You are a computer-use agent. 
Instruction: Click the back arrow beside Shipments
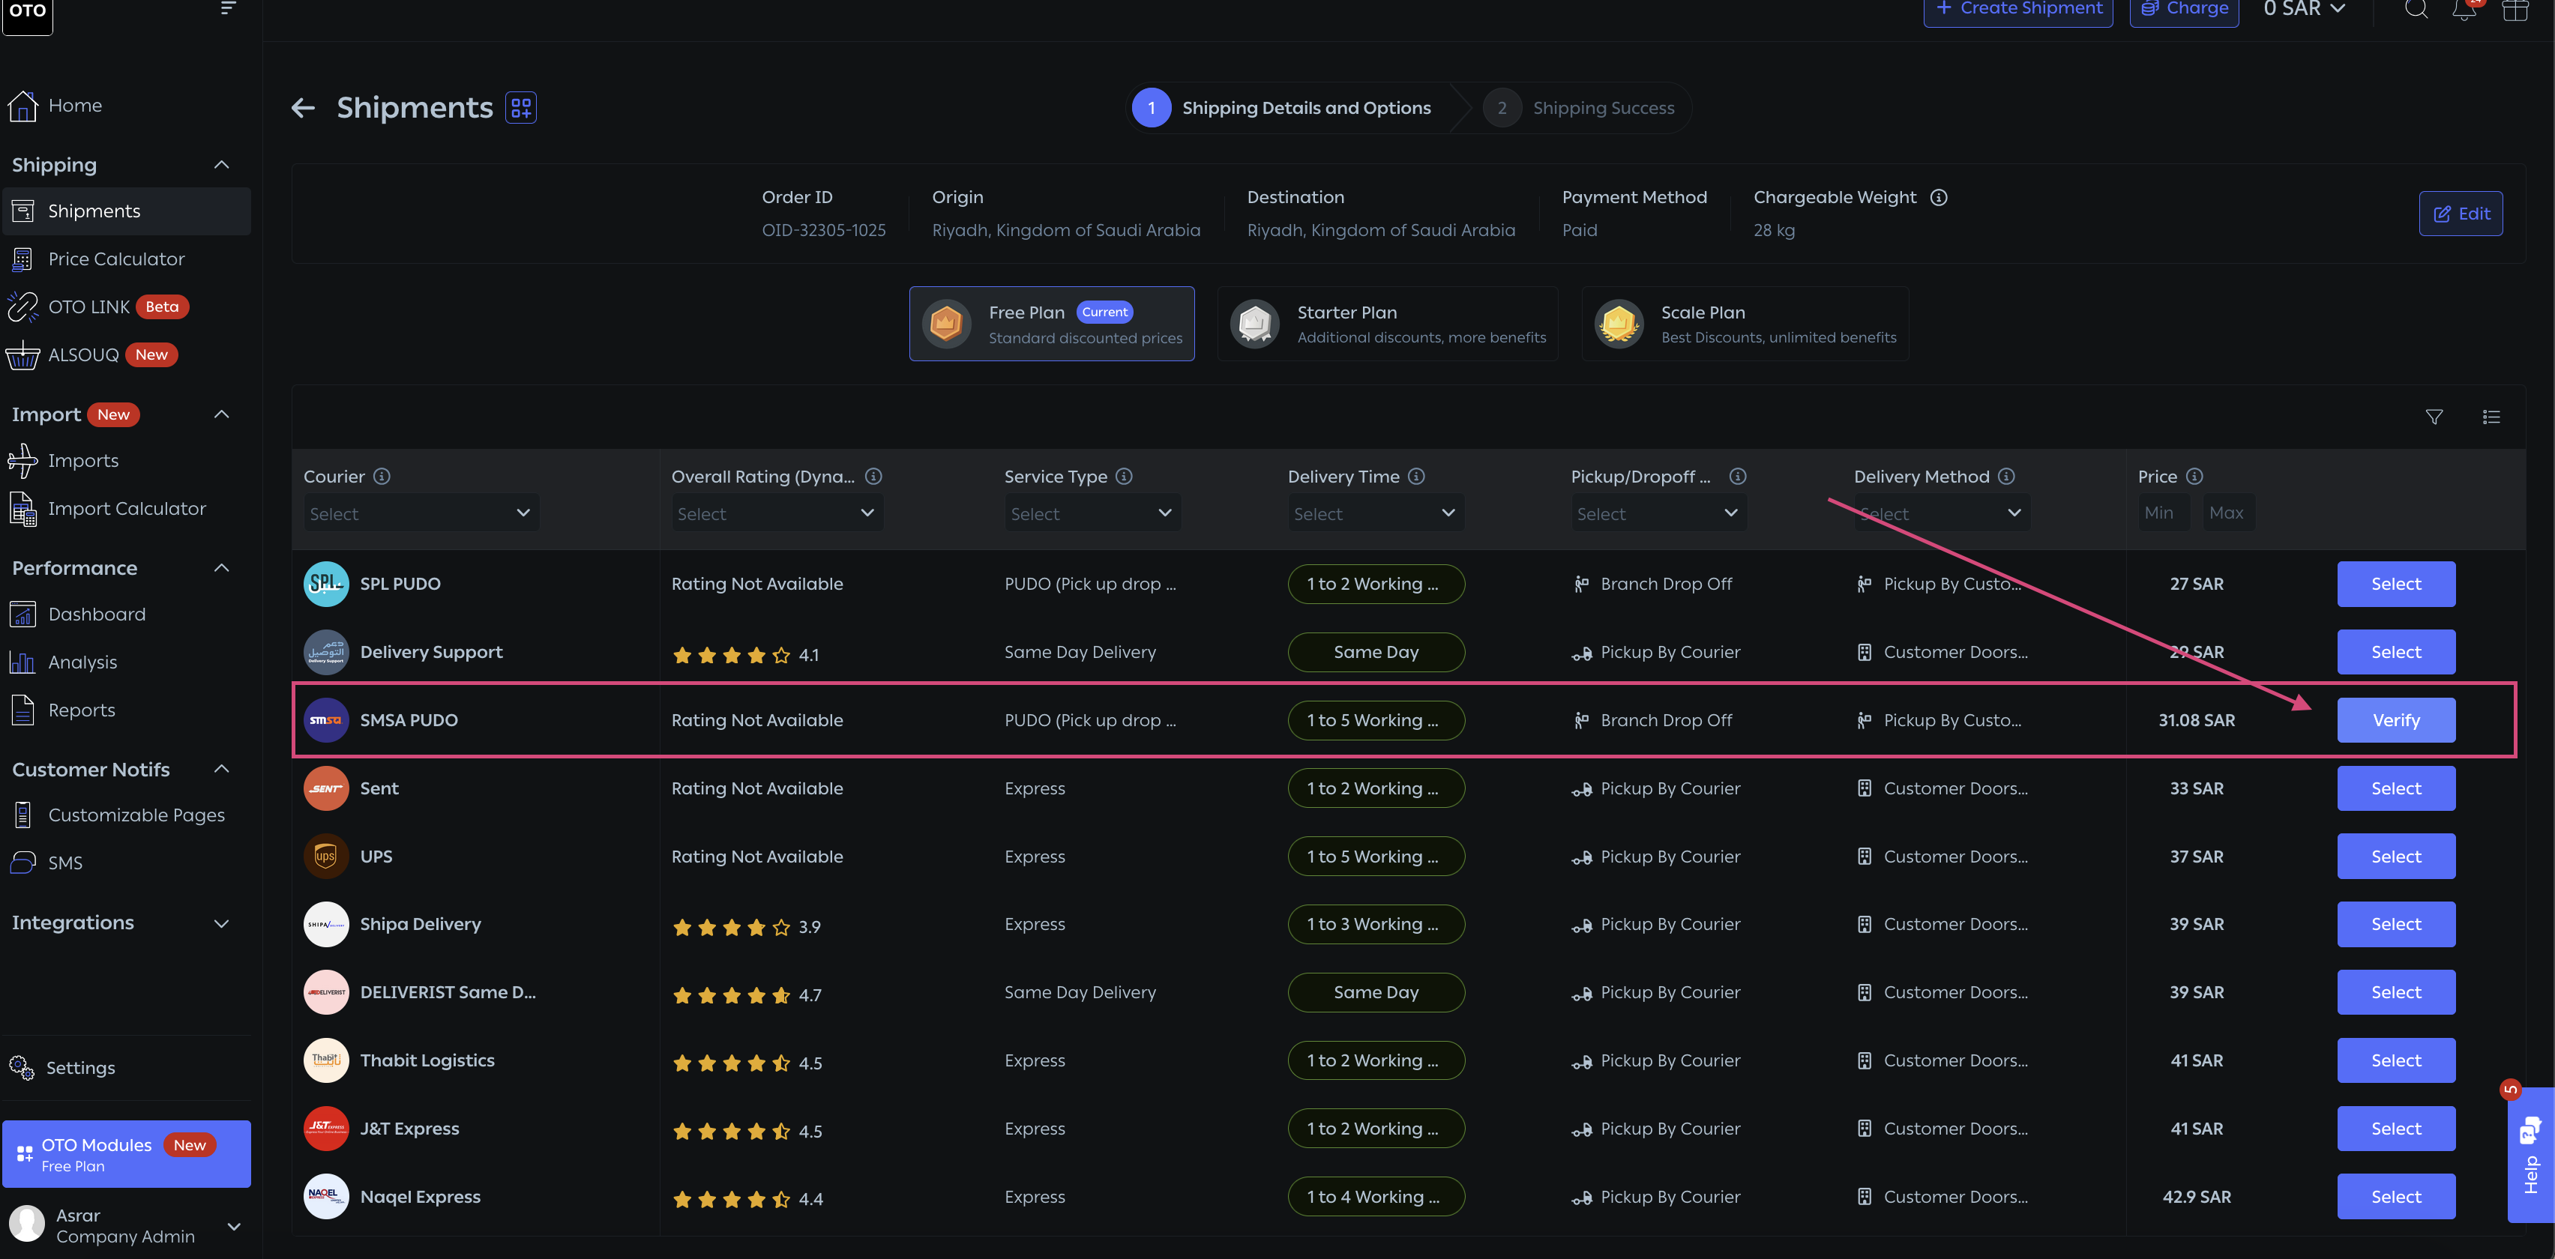point(303,108)
